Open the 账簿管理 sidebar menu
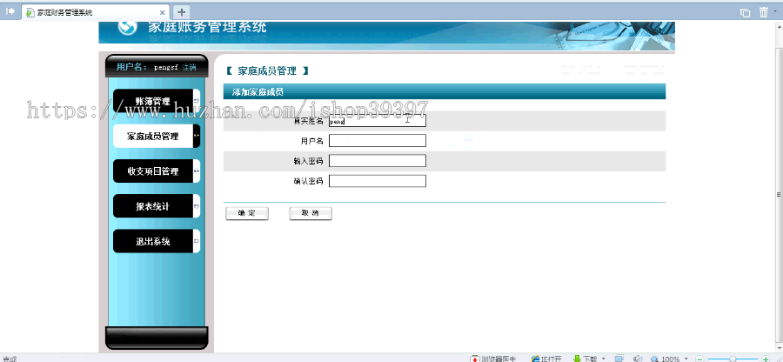The image size is (783, 362). 153,101
